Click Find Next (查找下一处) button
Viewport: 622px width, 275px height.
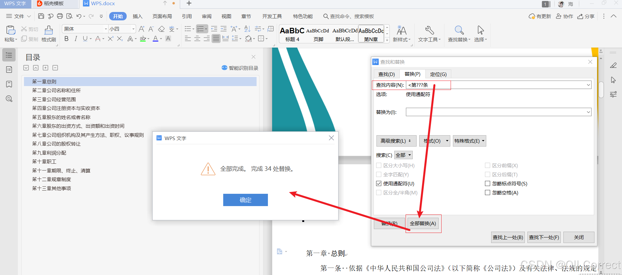(x=544, y=237)
